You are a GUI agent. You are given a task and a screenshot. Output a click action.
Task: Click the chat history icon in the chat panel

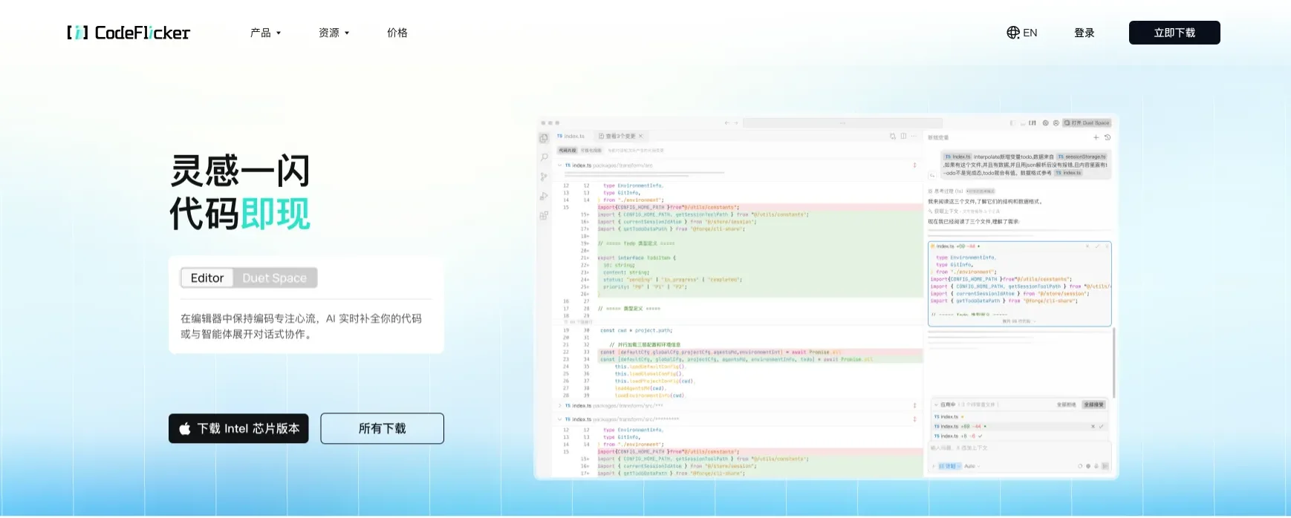pos(1108,137)
